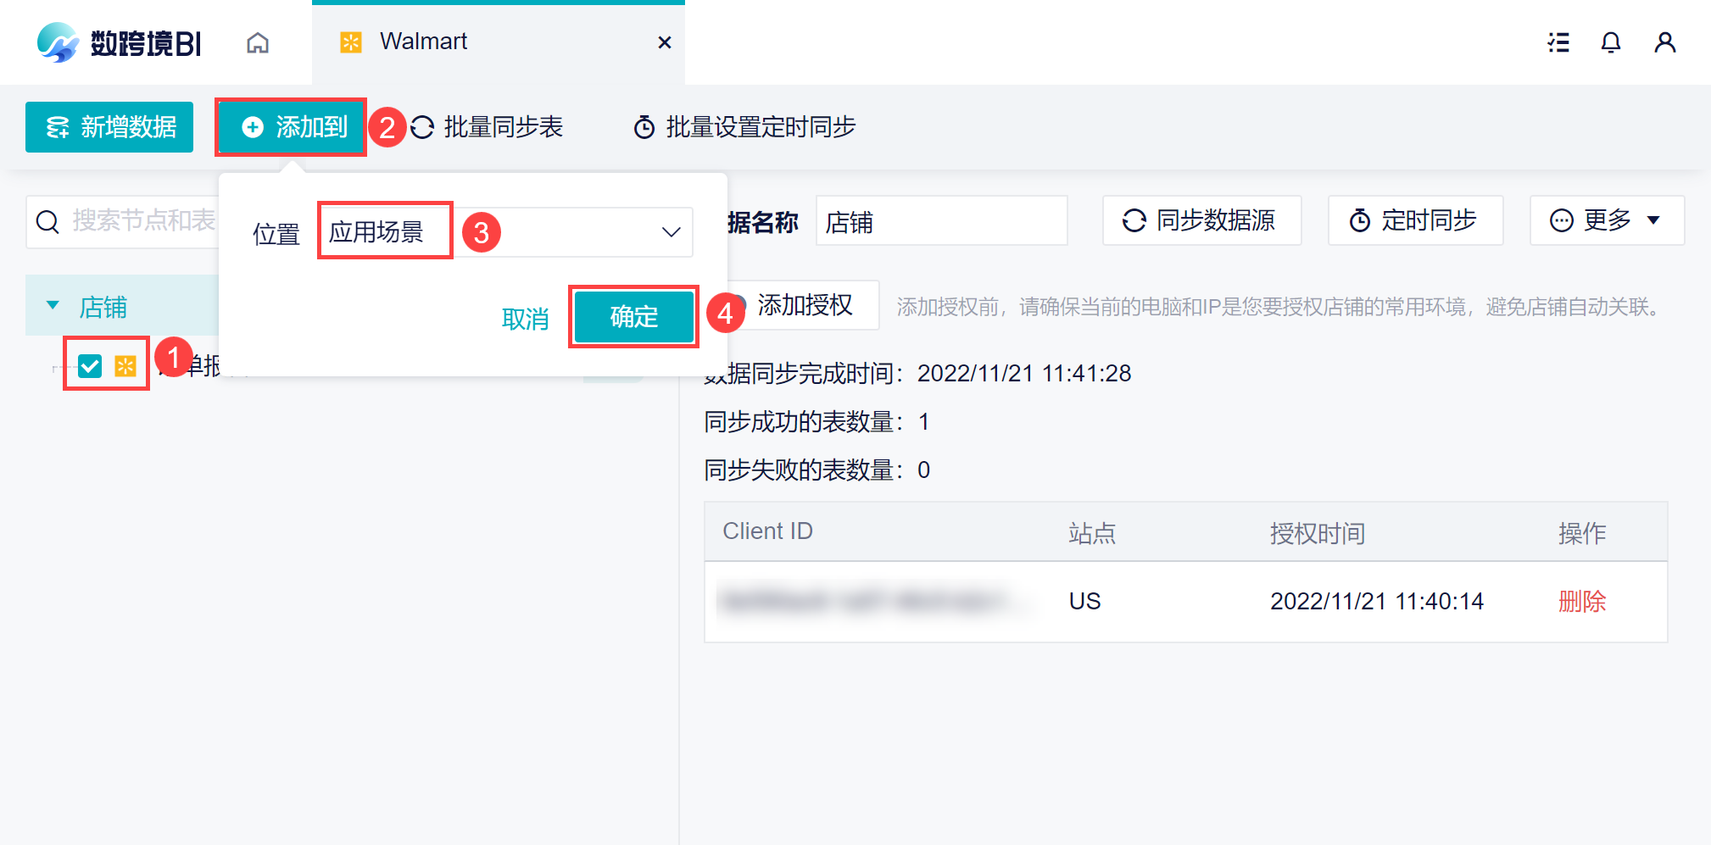Close the Walmart tab

(665, 42)
